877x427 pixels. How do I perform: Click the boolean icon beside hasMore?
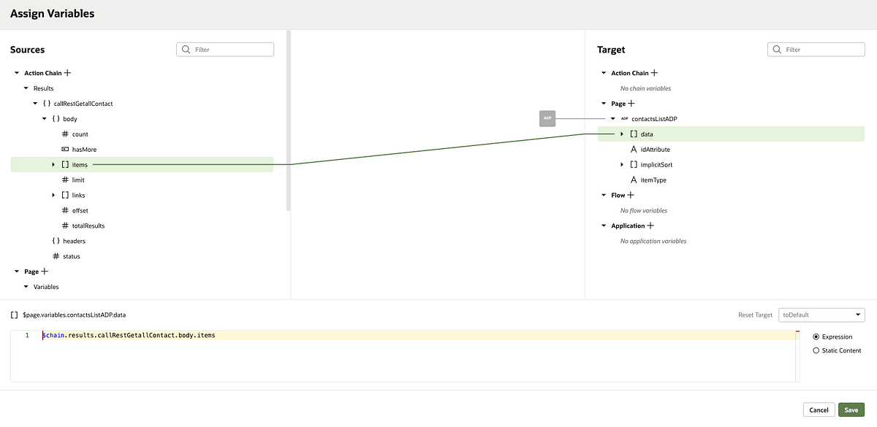[x=65, y=149]
